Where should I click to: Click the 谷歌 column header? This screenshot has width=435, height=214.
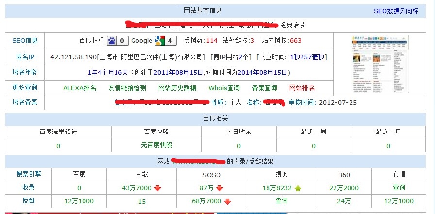coord(142,174)
